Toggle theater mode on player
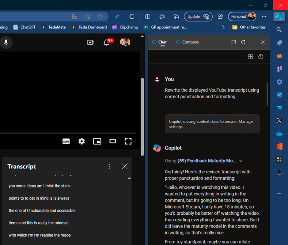Viewport: 288px width, 245px height. (x=113, y=141)
